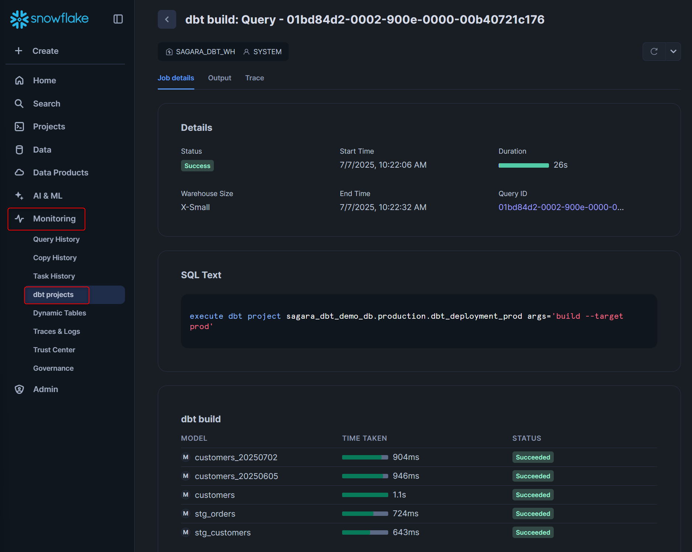Open Traces & Logs

(57, 331)
